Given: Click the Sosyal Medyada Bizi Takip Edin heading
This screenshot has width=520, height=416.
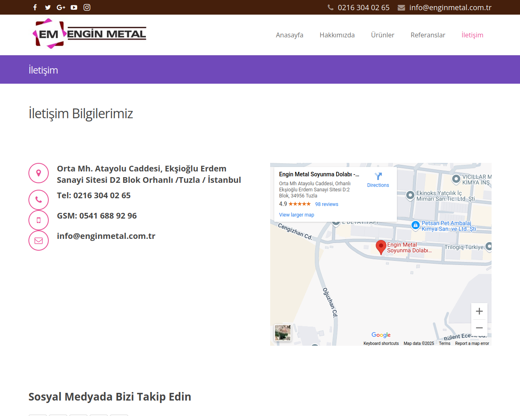Looking at the screenshot, I should tap(110, 396).
